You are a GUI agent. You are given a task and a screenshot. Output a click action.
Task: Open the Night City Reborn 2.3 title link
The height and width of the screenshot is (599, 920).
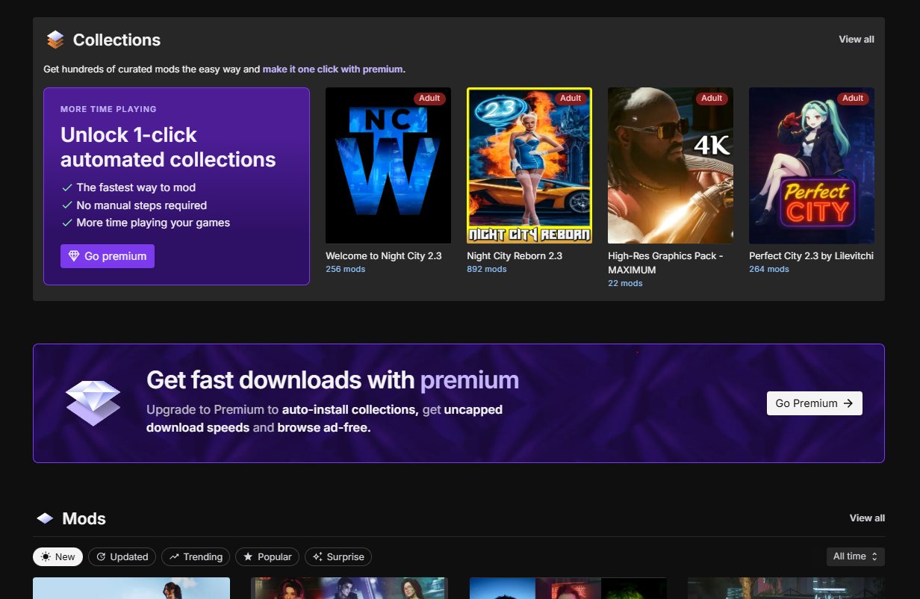click(515, 256)
